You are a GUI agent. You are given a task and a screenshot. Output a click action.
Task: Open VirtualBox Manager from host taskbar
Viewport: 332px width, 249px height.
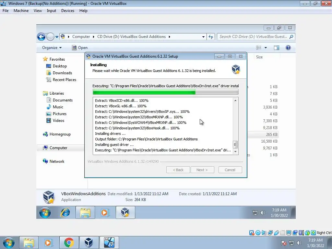89,243
